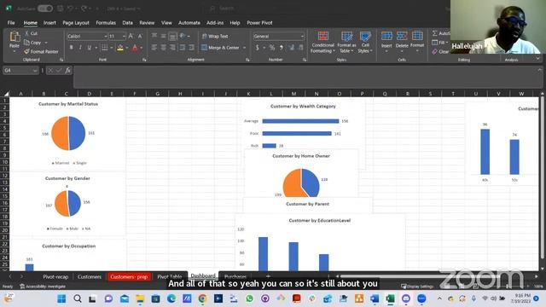This screenshot has width=546, height=307.
Task: Activate Format Painter
Action: click(x=41, y=51)
